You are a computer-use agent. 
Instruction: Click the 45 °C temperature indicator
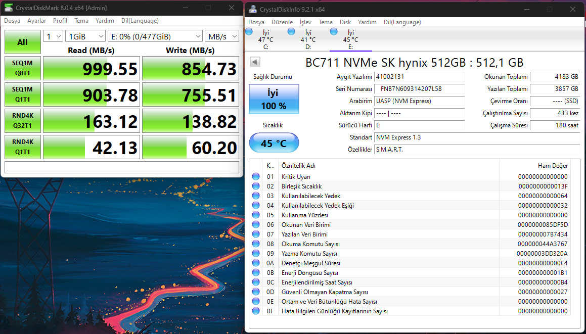point(274,144)
